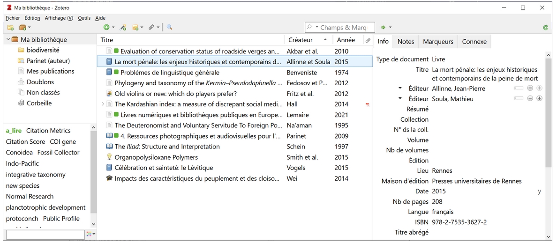Click the Champs & Marqueurs search field

point(345,28)
